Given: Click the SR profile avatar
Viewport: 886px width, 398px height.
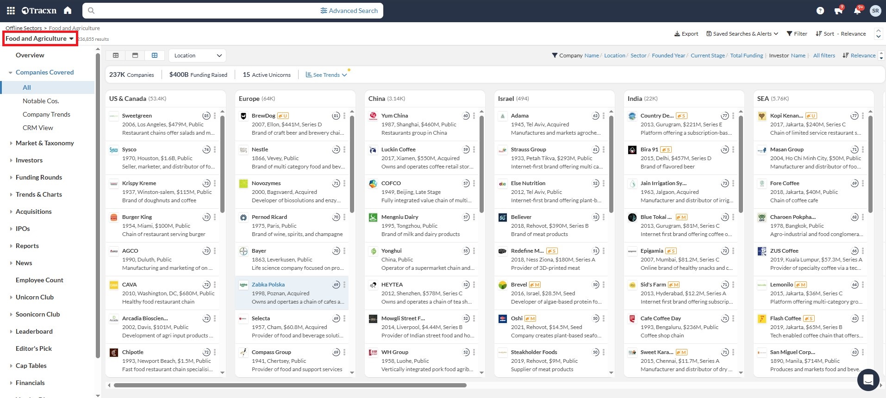Looking at the screenshot, I should (875, 11).
